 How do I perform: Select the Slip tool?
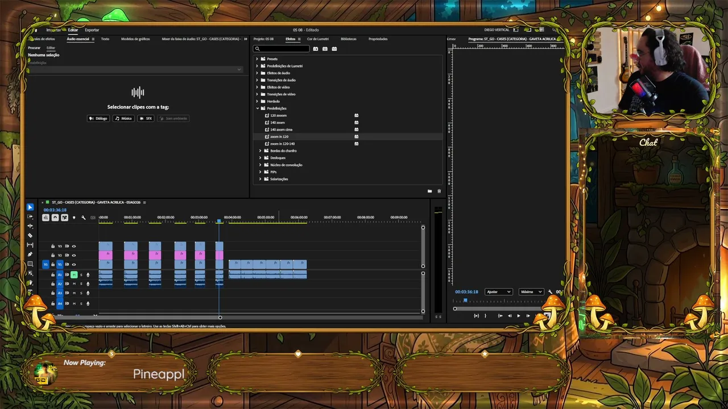point(30,245)
